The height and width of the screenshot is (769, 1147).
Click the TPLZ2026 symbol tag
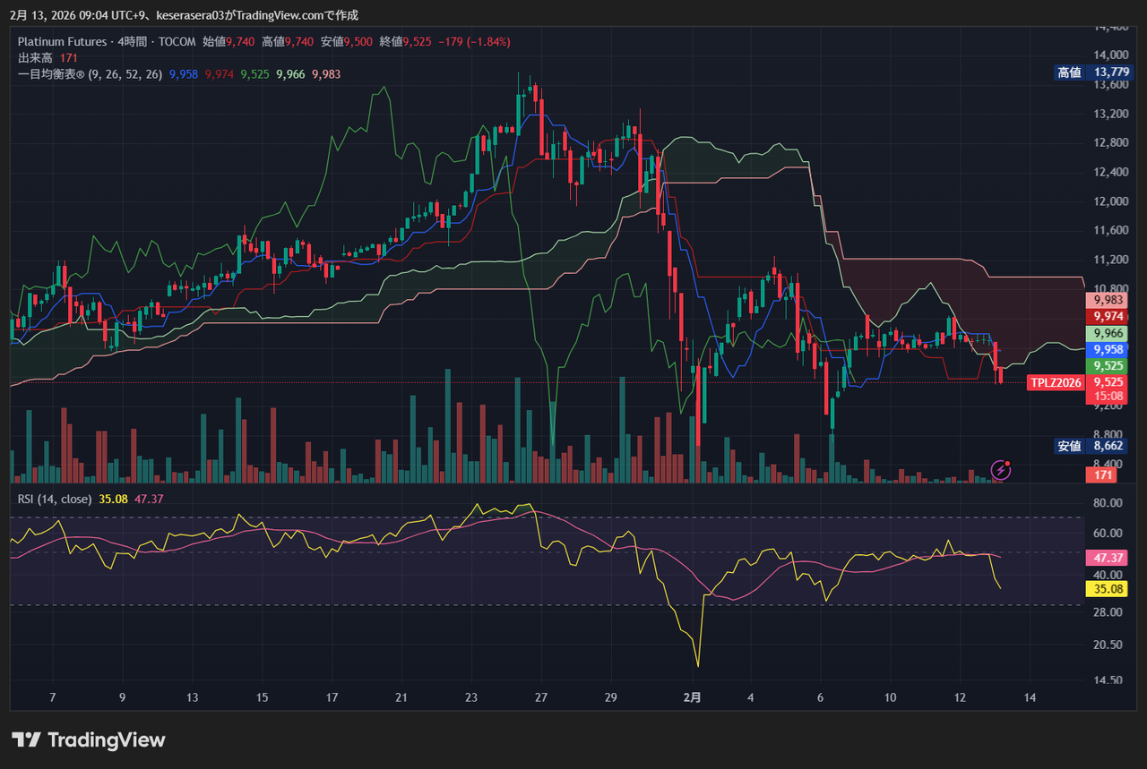[x=1056, y=382]
